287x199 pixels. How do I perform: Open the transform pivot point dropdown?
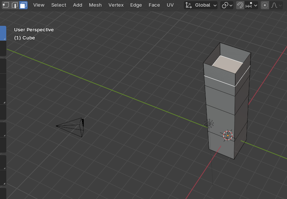[227, 5]
